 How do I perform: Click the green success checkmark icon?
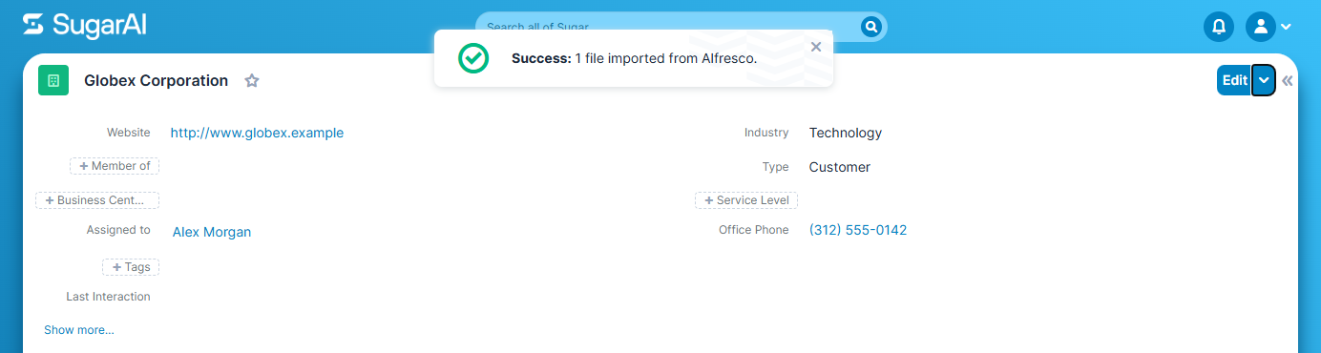tap(472, 58)
